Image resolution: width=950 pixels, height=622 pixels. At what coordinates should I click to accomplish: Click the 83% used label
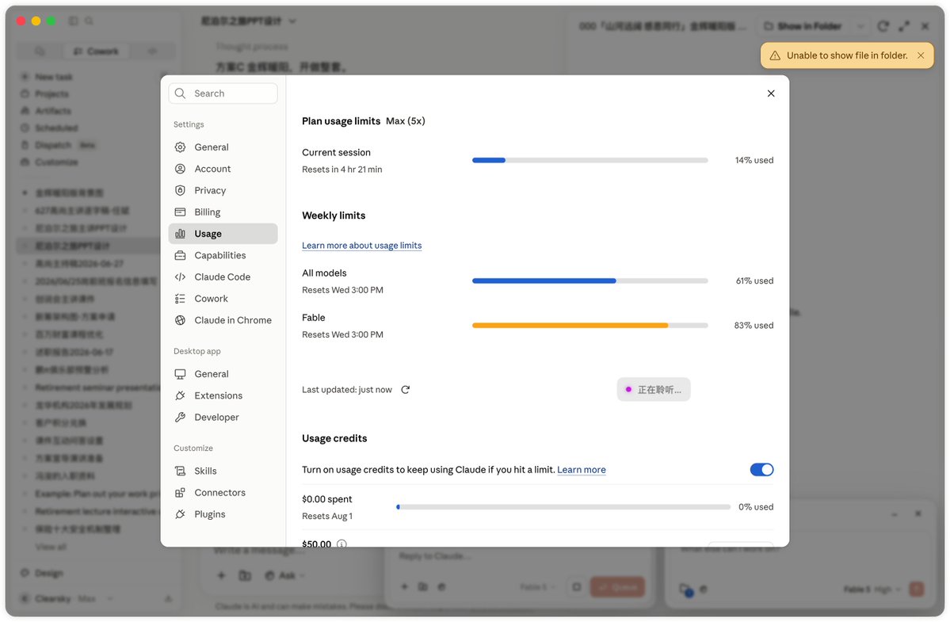point(754,326)
